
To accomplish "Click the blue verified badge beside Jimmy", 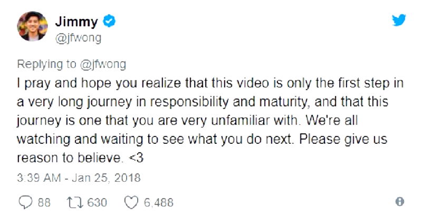I will coord(110,22).
